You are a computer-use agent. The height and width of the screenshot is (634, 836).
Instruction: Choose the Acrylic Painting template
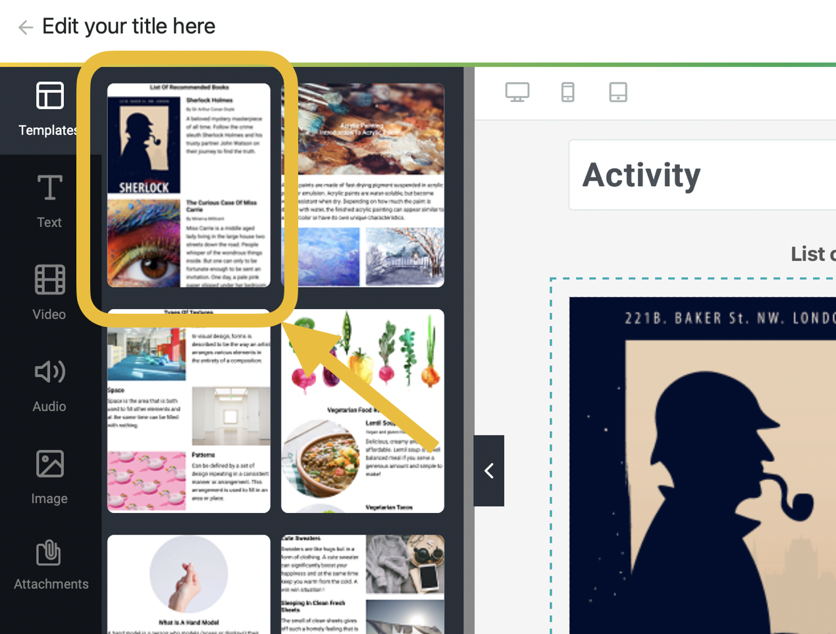tap(363, 185)
